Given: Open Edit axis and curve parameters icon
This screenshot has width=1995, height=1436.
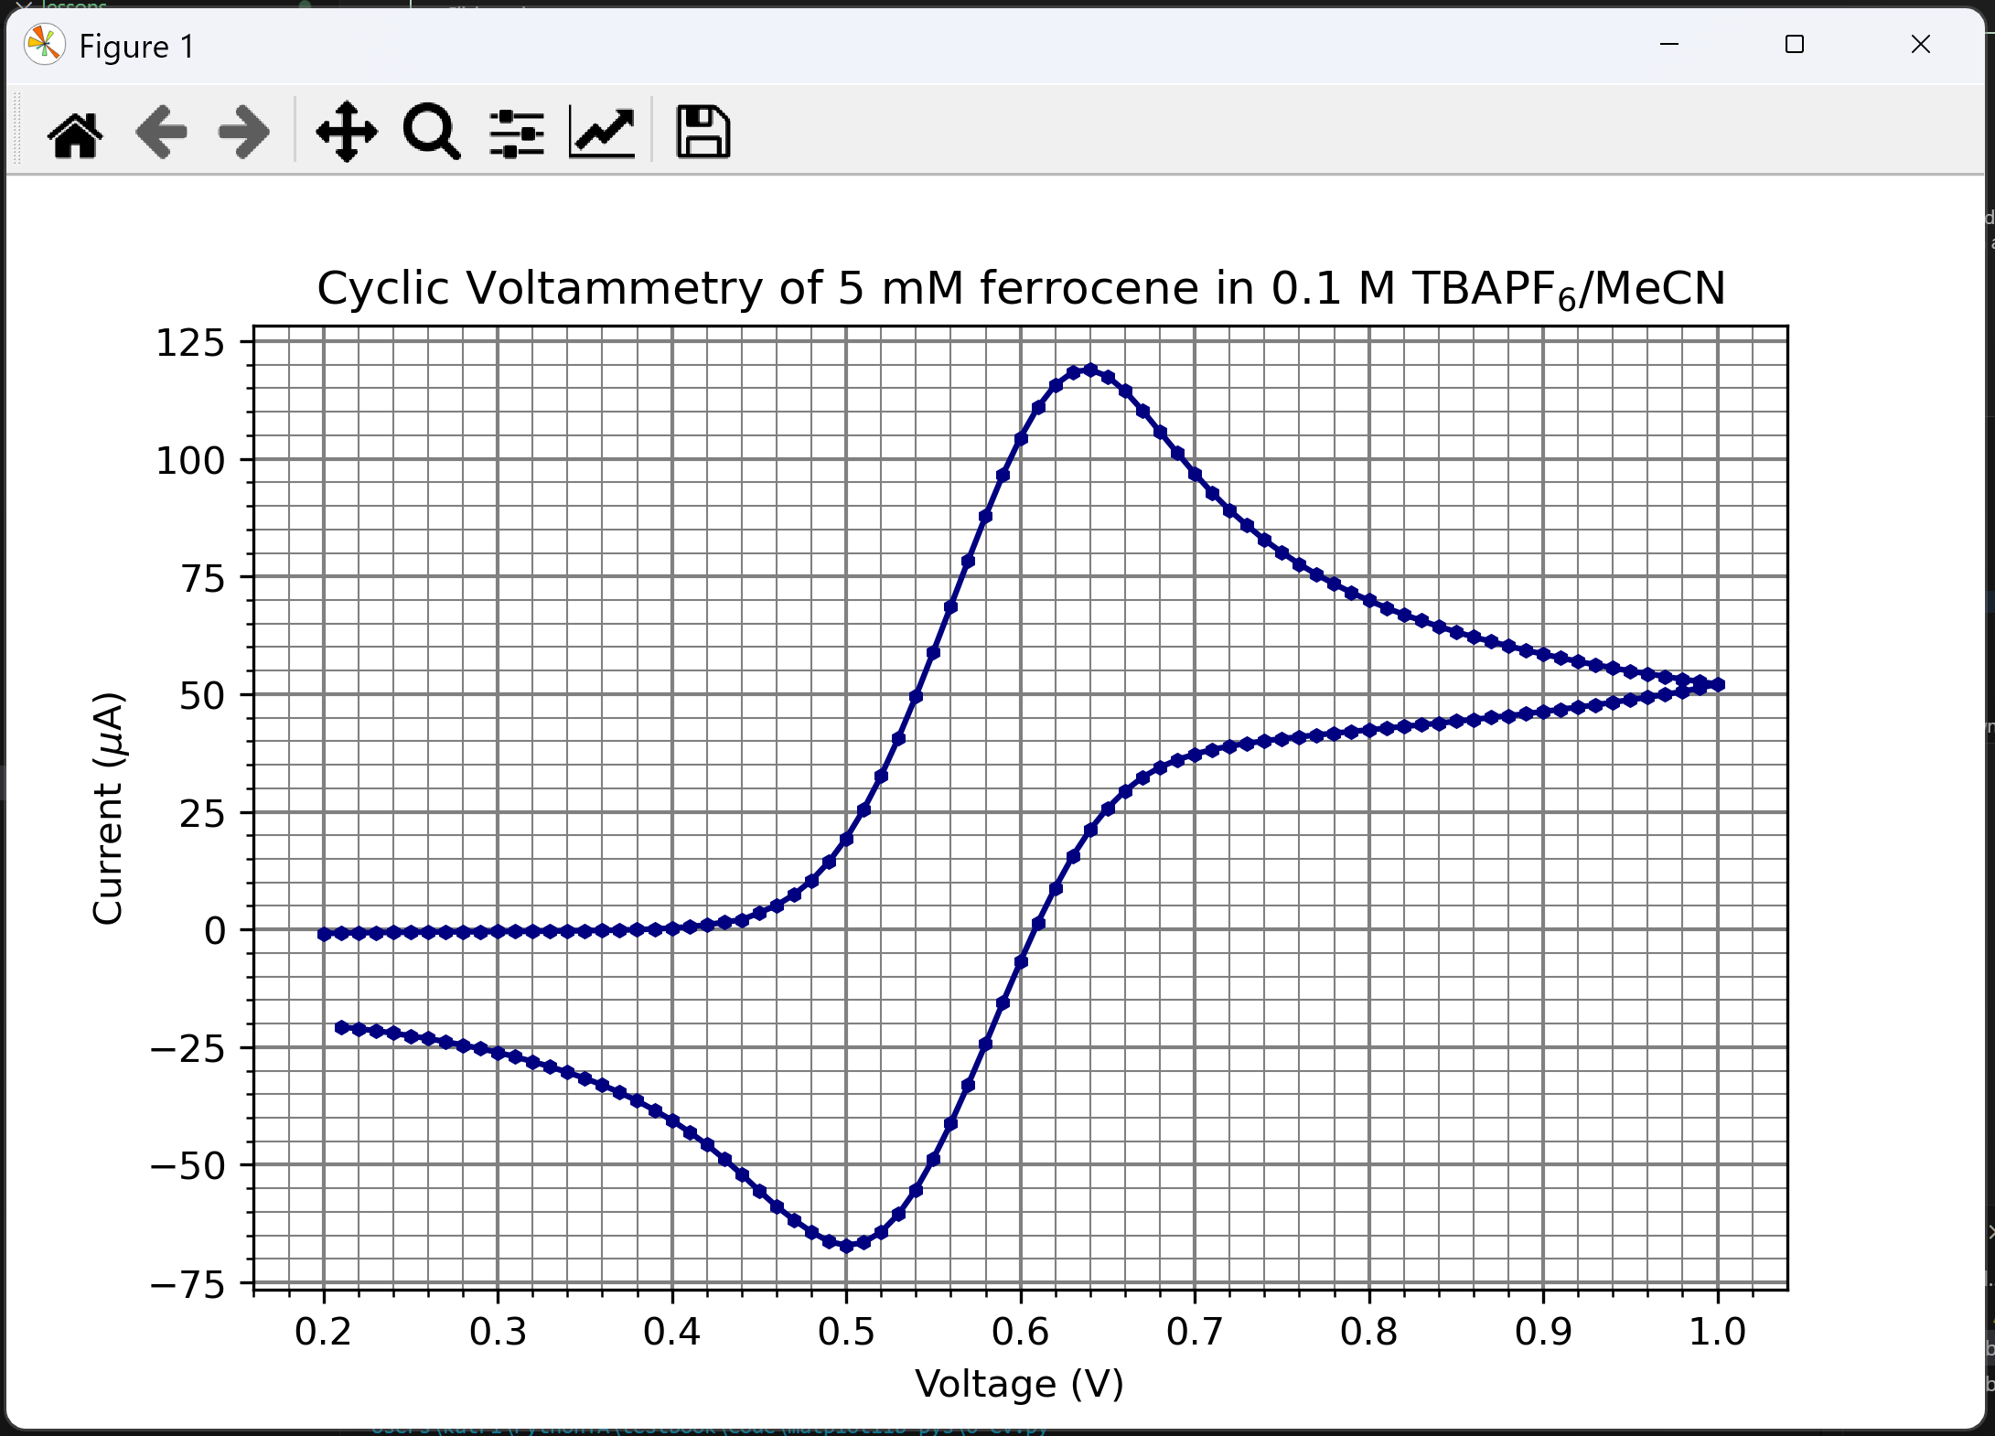Looking at the screenshot, I should pyautogui.click(x=602, y=134).
